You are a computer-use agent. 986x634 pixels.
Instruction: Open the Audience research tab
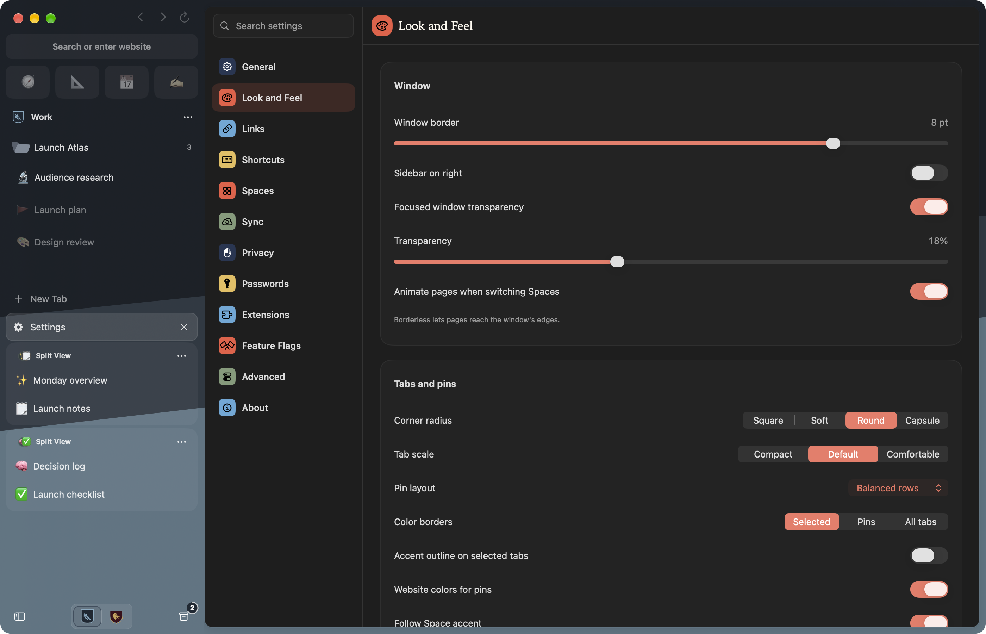102,178
